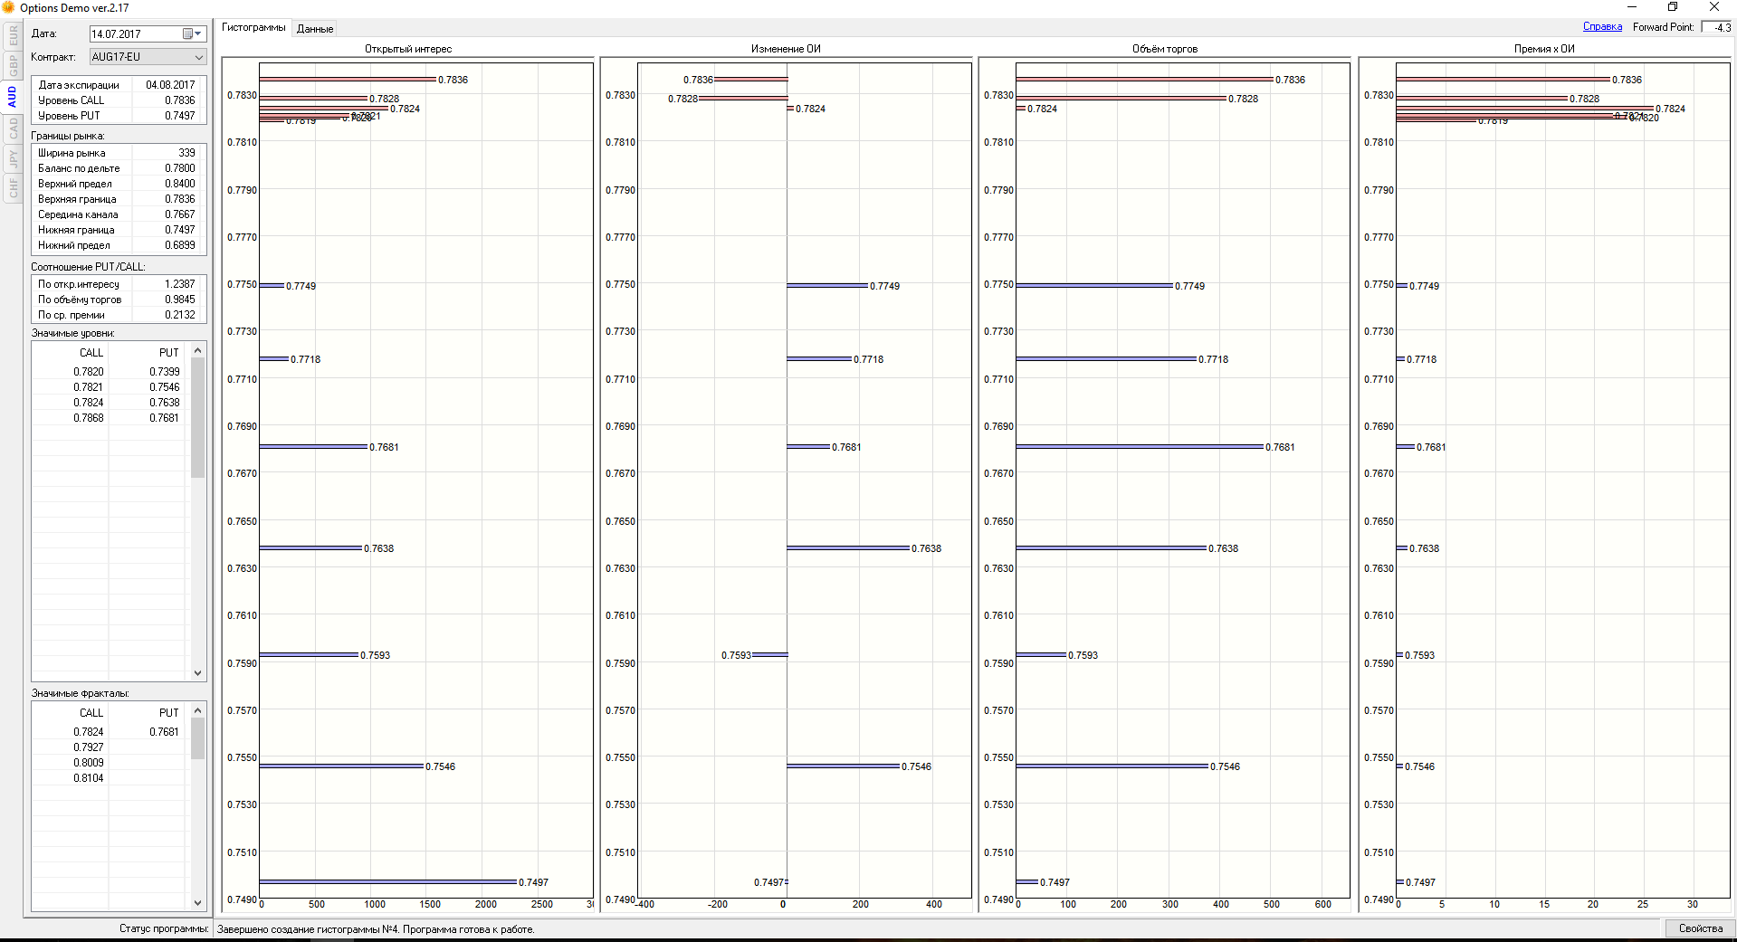Image resolution: width=1737 pixels, height=942 pixels.
Task: Switch to the EUR currency tab
Action: pyautogui.click(x=13, y=36)
